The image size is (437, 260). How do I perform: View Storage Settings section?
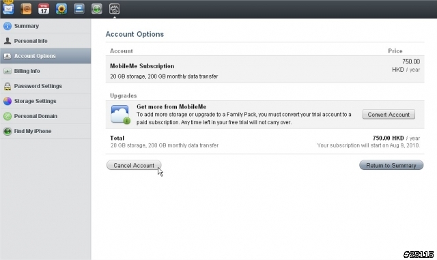pos(46,101)
